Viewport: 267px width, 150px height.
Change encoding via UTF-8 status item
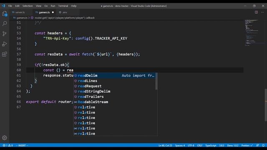click(x=191, y=145)
